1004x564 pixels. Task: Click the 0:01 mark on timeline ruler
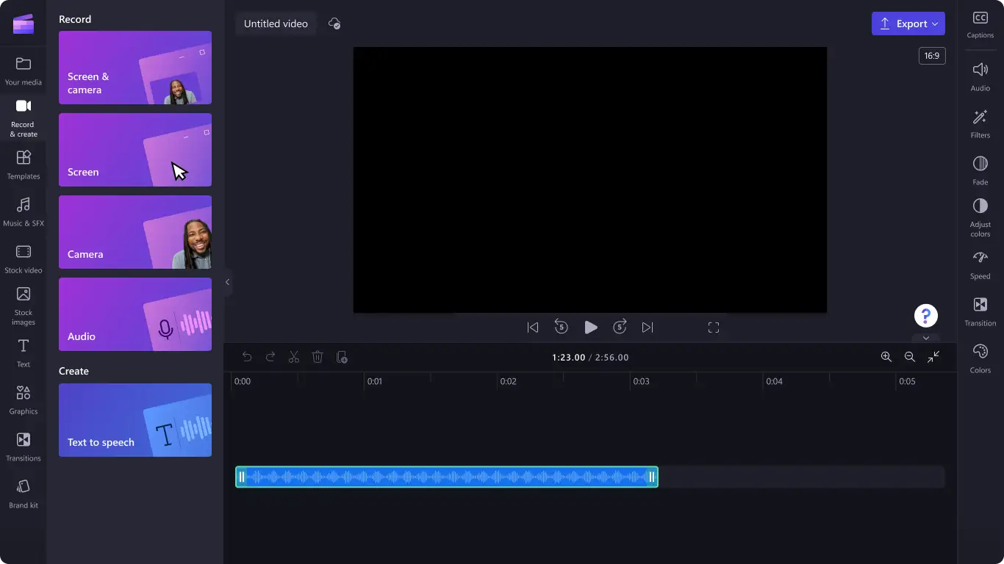coord(375,381)
